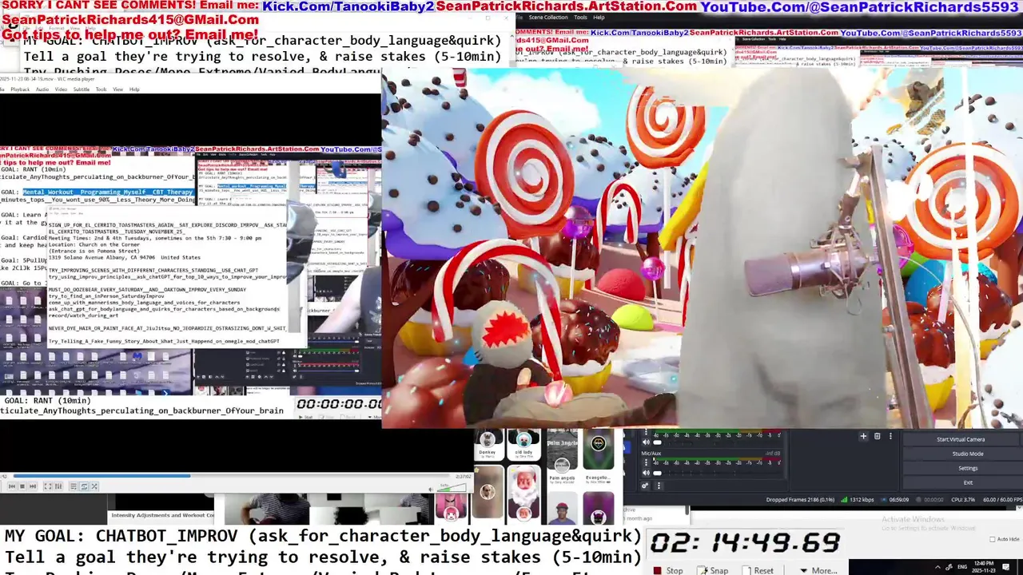Open VLC Playback menu
Viewport: 1023px width, 575px height.
[x=20, y=89]
